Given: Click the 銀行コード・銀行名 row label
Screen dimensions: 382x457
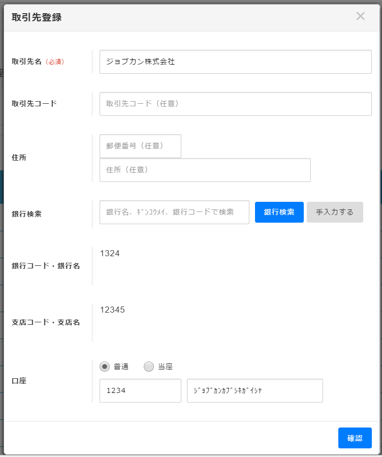Looking at the screenshot, I should 46,266.
